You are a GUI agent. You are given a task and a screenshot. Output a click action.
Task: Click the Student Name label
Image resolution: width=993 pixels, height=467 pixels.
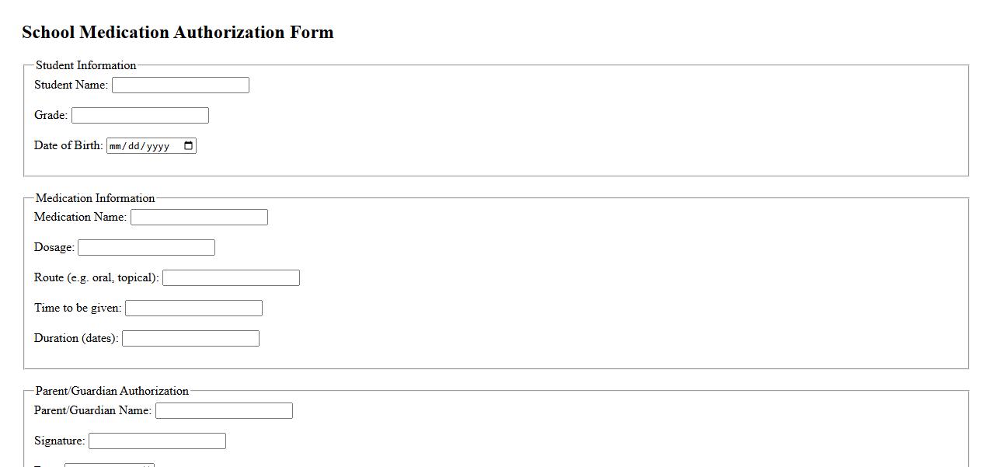point(71,85)
